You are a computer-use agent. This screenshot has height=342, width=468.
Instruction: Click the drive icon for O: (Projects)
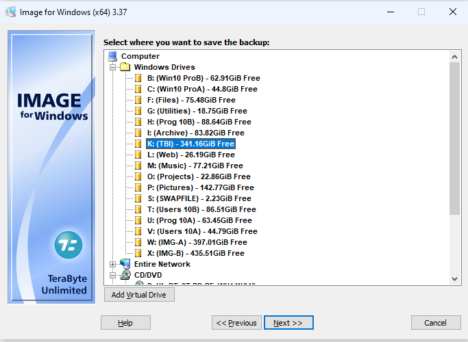click(138, 176)
